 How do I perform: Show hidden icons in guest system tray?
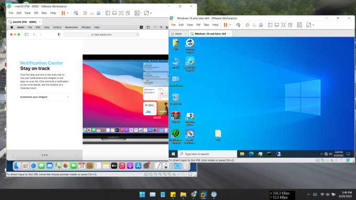(321, 154)
